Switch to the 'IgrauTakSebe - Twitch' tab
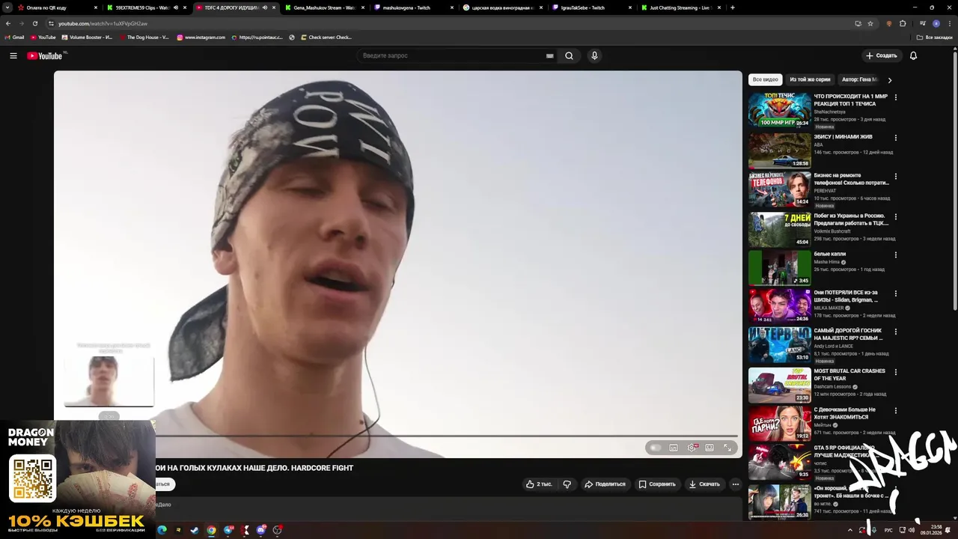This screenshot has height=539, width=958. point(591,7)
